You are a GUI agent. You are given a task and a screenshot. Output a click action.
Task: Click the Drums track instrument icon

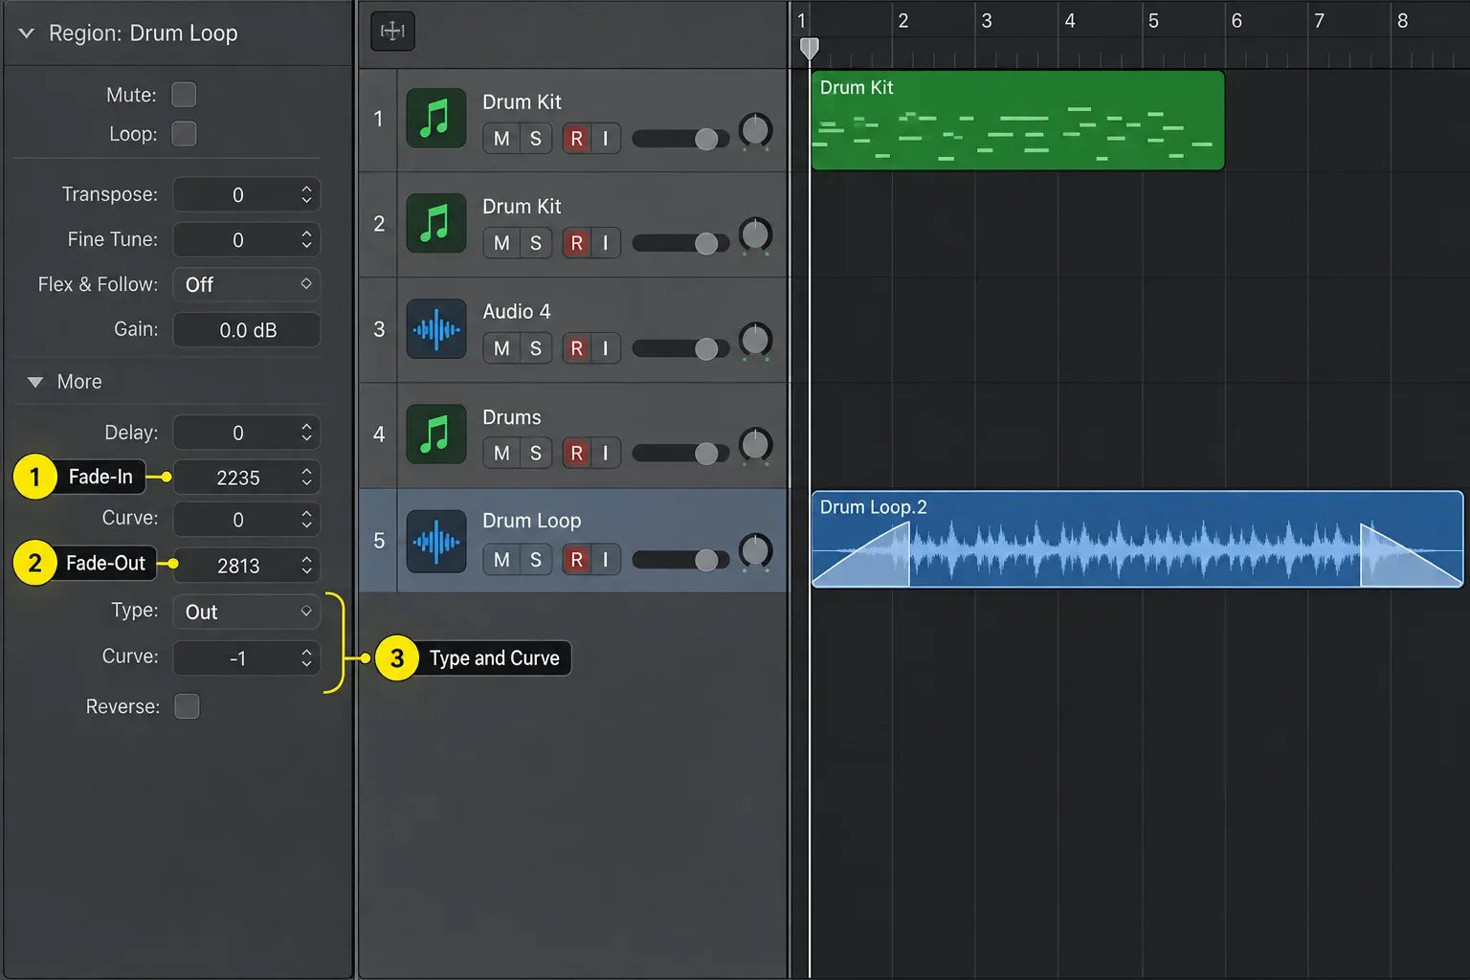pyautogui.click(x=436, y=434)
